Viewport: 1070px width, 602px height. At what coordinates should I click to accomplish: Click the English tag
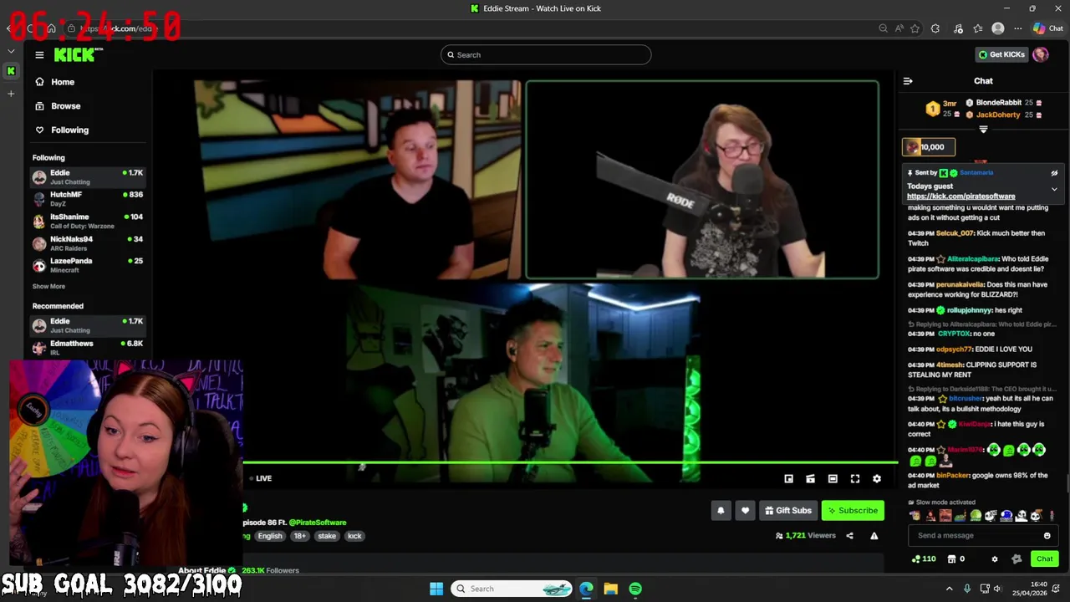(270, 536)
